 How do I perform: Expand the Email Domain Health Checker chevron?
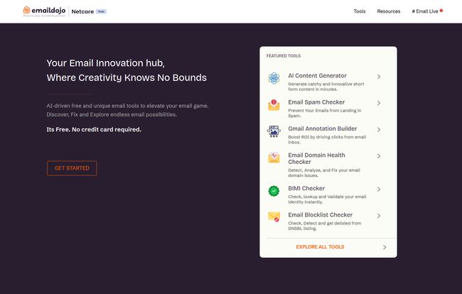[379, 156]
